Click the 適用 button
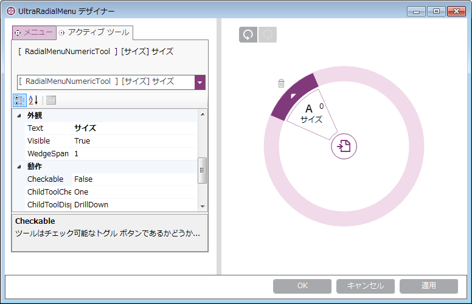 coord(429,286)
